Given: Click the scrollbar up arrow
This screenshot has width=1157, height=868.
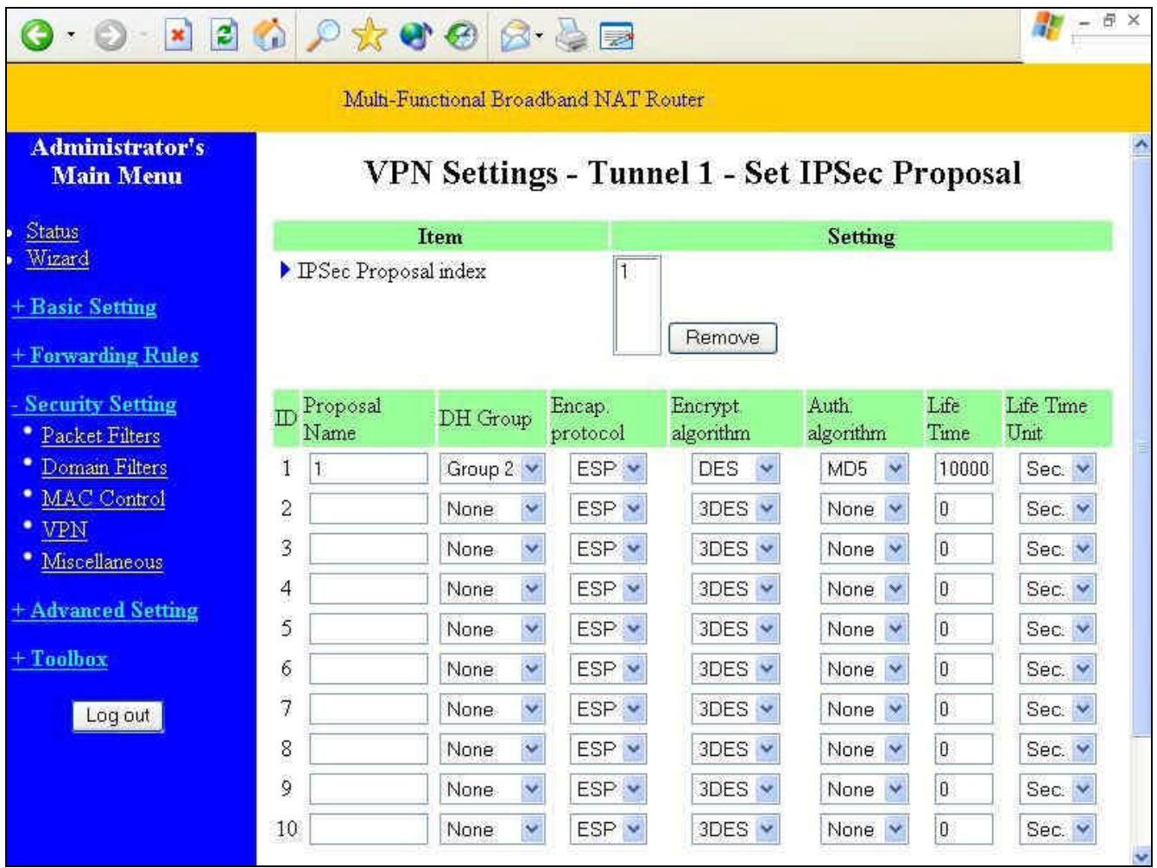Looking at the screenshot, I should pos(1141,143).
